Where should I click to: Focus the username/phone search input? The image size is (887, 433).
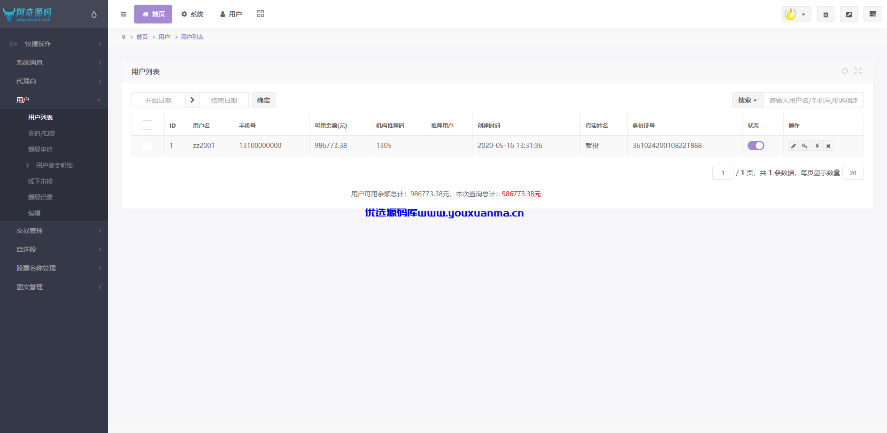[x=813, y=100]
